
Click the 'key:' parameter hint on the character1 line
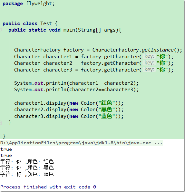149,56
